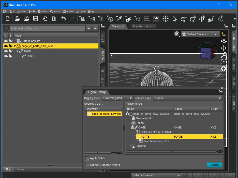Click the viewport reset camera arrow icon

click(x=224, y=69)
